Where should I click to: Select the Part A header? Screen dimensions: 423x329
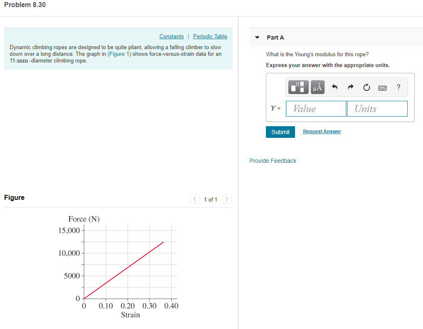(x=275, y=37)
